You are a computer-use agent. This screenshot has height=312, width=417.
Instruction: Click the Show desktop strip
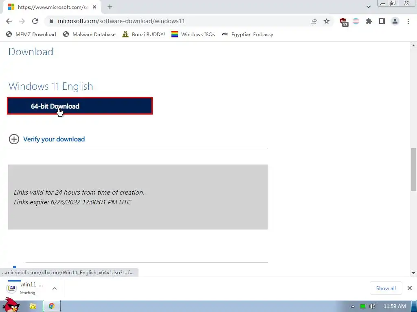click(414, 306)
